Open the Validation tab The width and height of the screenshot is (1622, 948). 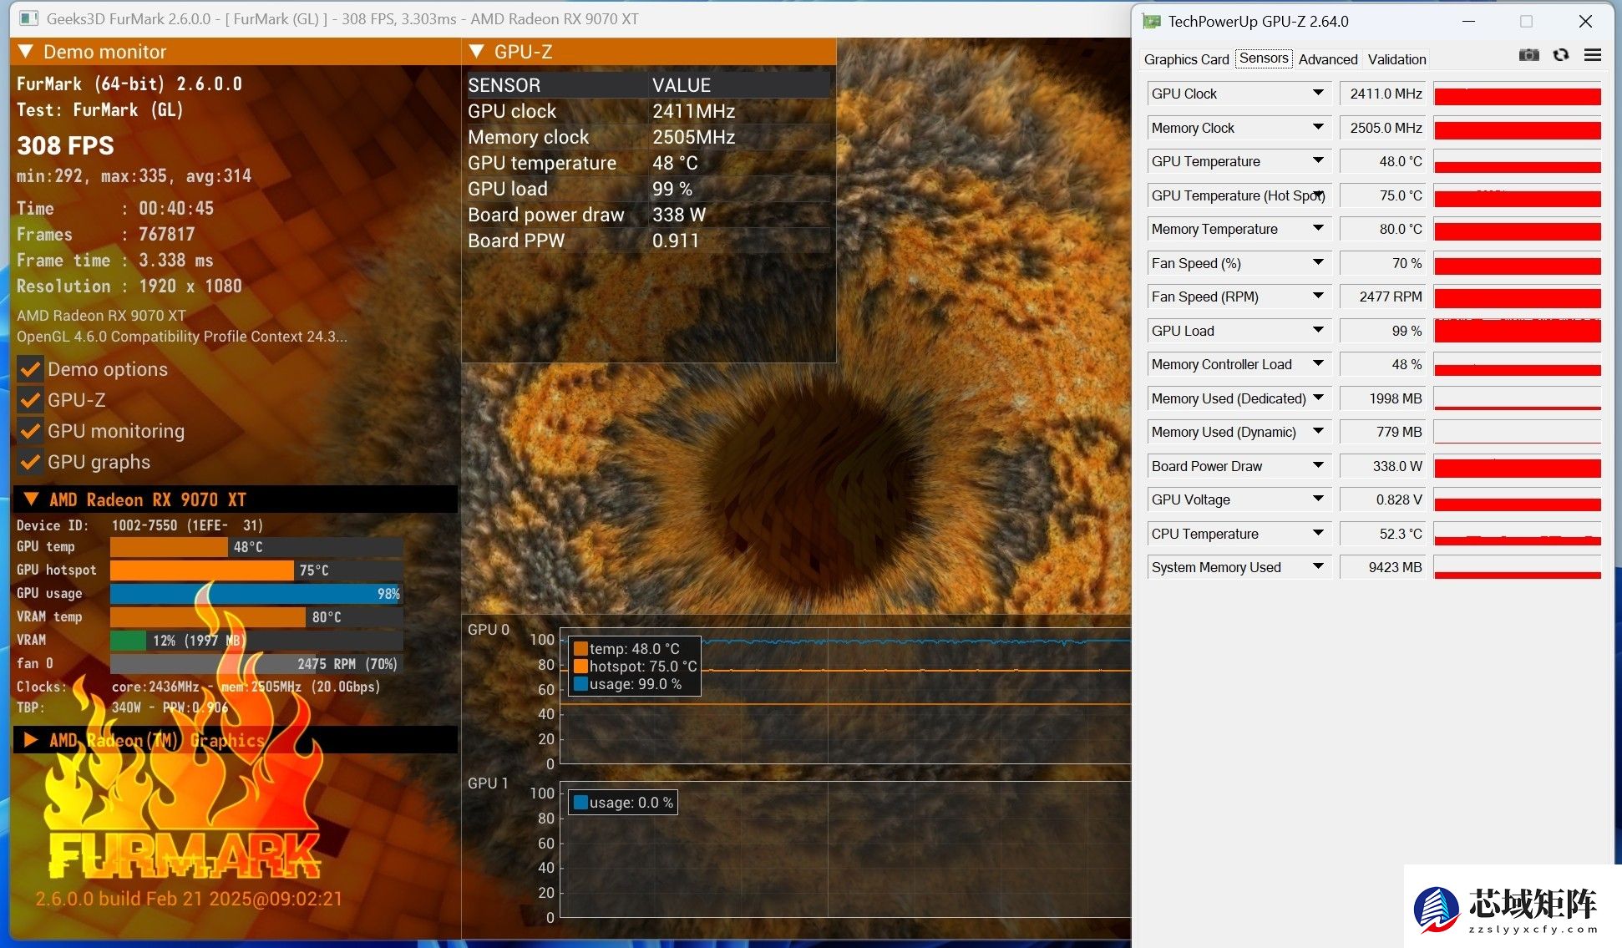tap(1396, 59)
